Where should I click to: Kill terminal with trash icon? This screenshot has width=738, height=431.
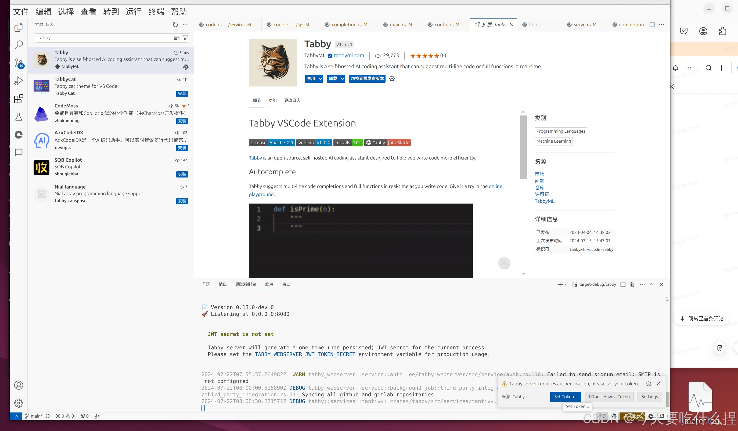tap(632, 284)
